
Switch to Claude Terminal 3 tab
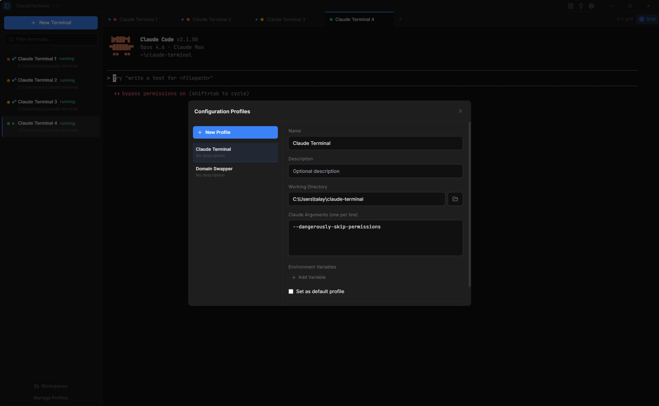click(285, 19)
